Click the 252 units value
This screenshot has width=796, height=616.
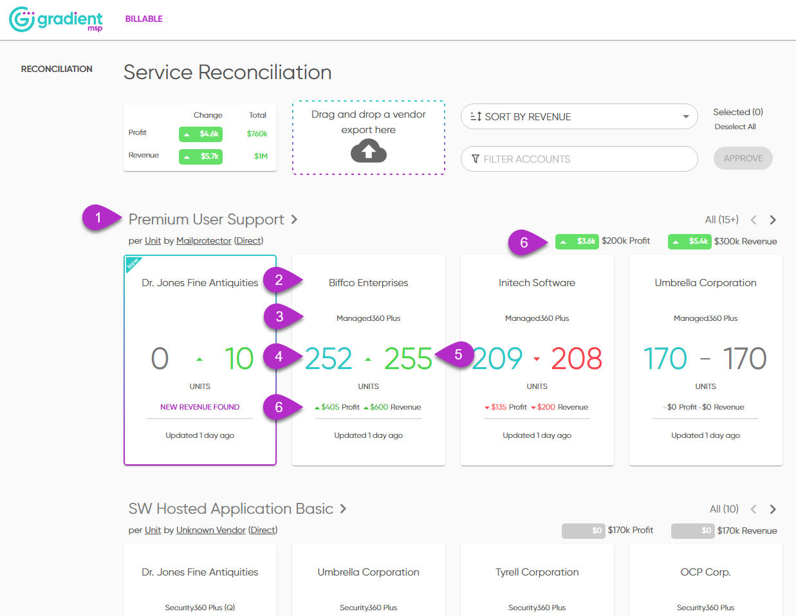(x=329, y=358)
